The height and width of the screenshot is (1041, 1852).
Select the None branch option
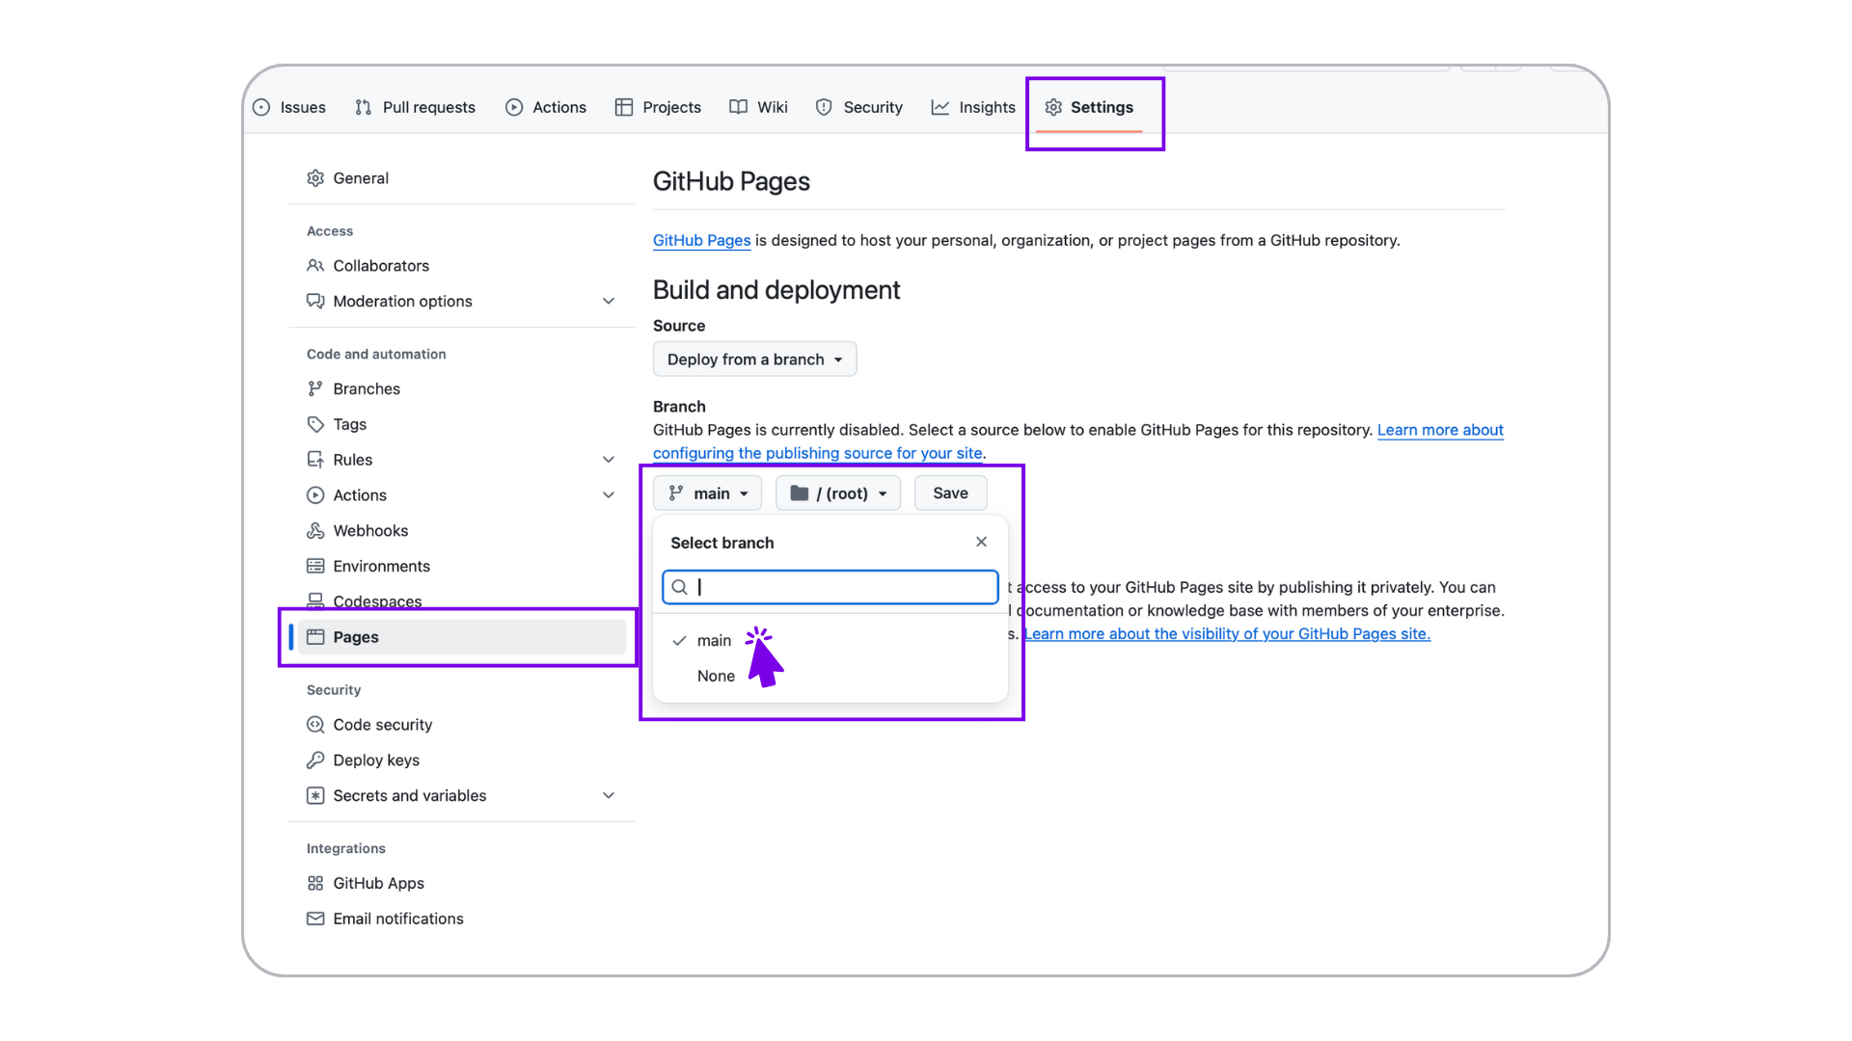coord(831,677)
